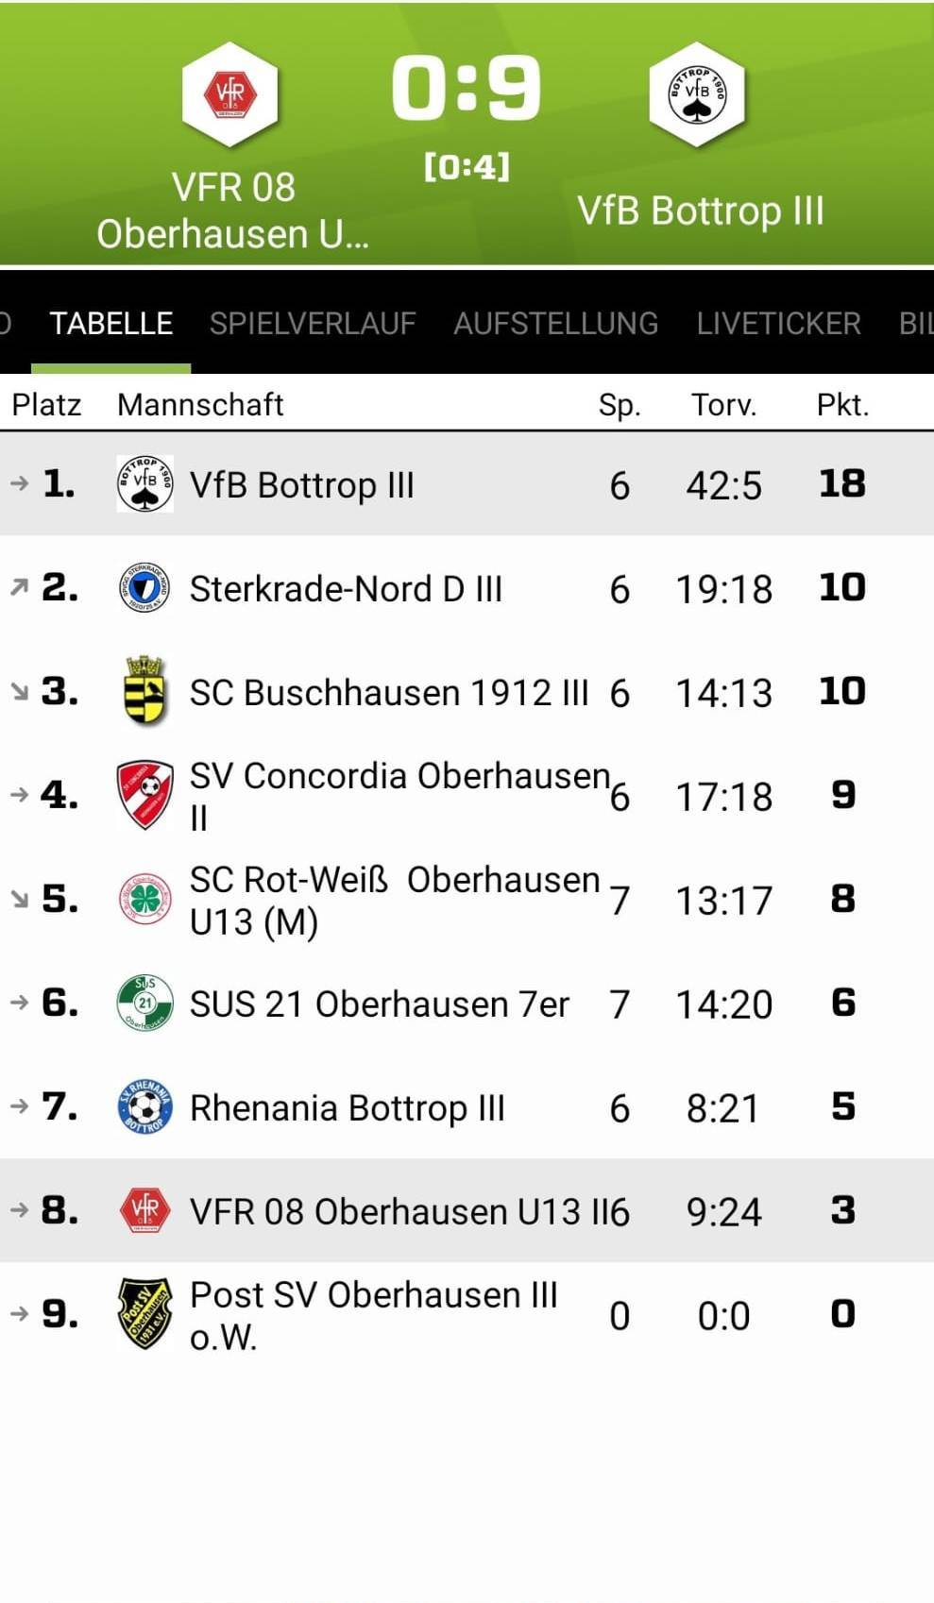Switch to the SPIELVERLAUF tab
The width and height of the screenshot is (934, 1603).
tap(313, 324)
